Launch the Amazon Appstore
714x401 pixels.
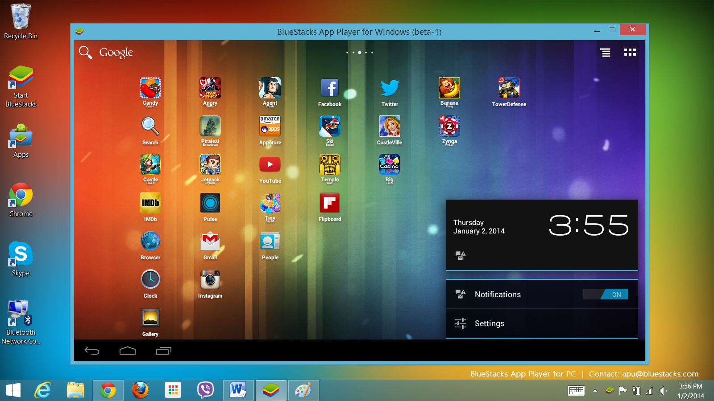pos(270,126)
